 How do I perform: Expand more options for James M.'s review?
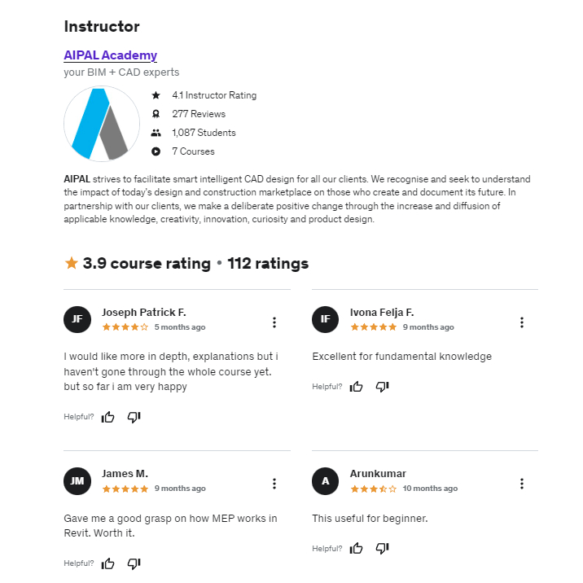point(274,484)
